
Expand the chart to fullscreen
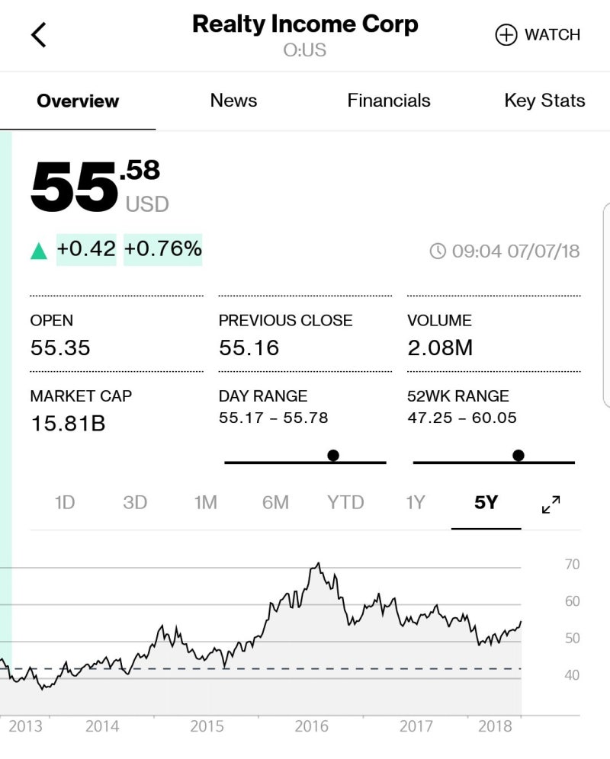click(551, 504)
